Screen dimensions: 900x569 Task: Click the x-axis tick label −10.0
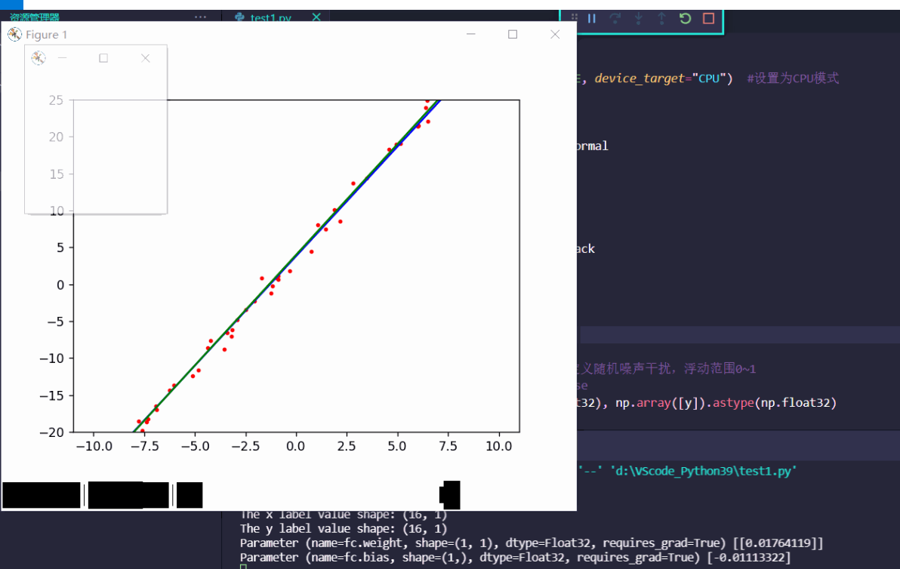94,446
